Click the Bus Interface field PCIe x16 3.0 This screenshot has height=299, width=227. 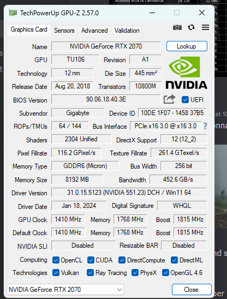[x=165, y=126]
